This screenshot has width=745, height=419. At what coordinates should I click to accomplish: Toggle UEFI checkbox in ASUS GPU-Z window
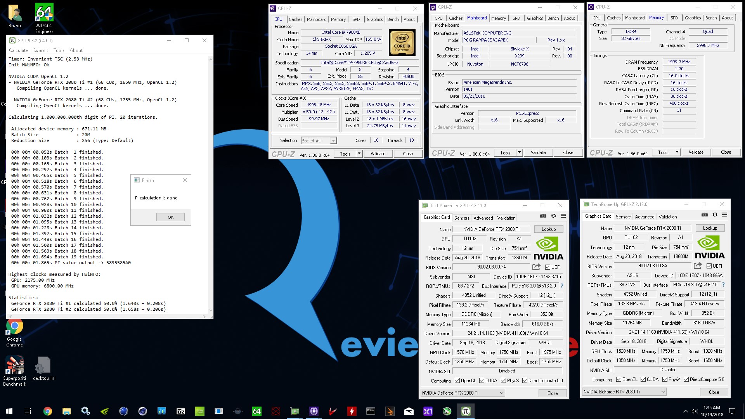(x=709, y=266)
